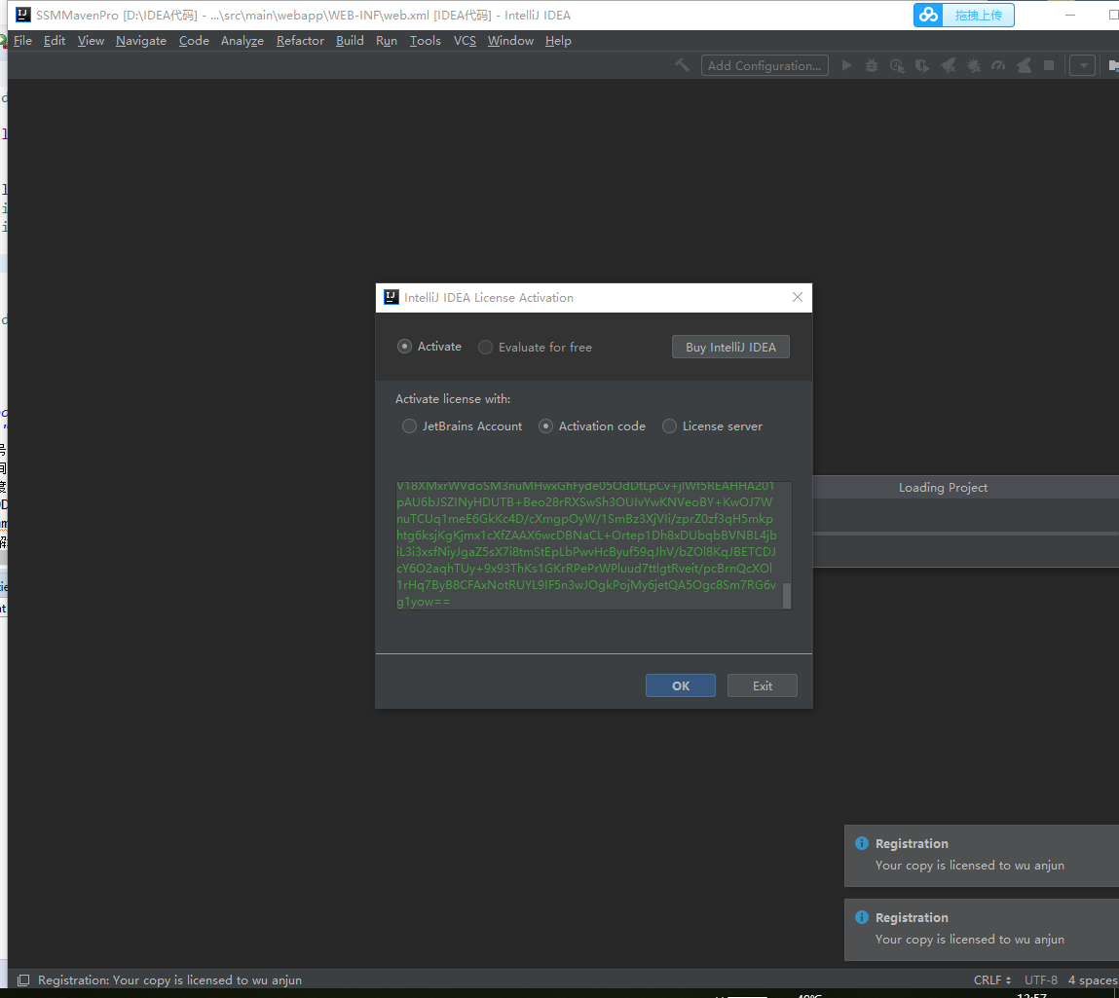Click the blue upload button in title bar

click(x=979, y=15)
